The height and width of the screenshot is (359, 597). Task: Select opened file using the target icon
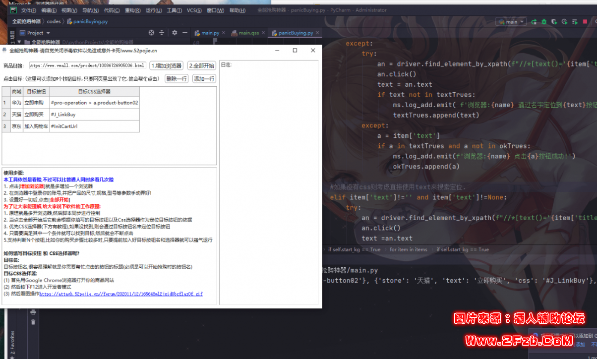click(151, 32)
